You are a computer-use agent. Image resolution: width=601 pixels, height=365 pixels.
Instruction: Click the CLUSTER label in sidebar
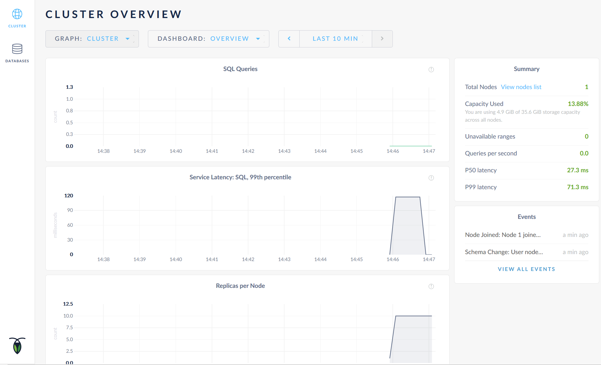click(x=17, y=26)
